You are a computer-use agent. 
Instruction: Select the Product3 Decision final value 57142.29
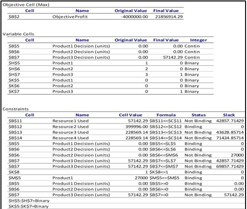pos(173,57)
